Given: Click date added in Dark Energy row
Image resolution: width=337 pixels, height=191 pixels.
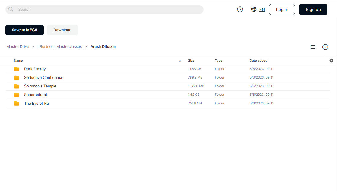Looking at the screenshot, I should click(x=261, y=69).
